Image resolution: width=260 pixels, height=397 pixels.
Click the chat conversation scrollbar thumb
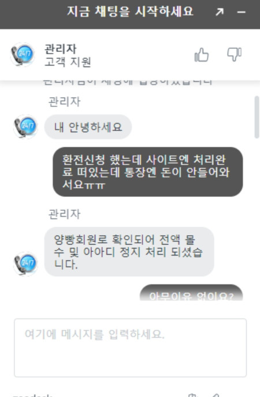[257, 117]
